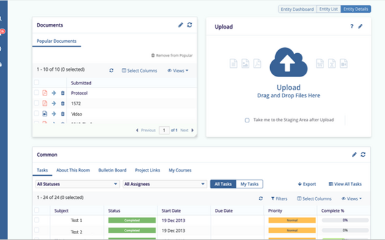Switch to Entity Details view

[356, 9]
